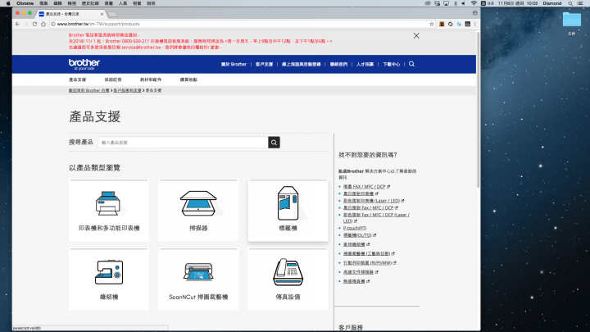Viewport: 590px width, 332px height.
Task: Focus the product model search field
Action: pyautogui.click(x=183, y=143)
